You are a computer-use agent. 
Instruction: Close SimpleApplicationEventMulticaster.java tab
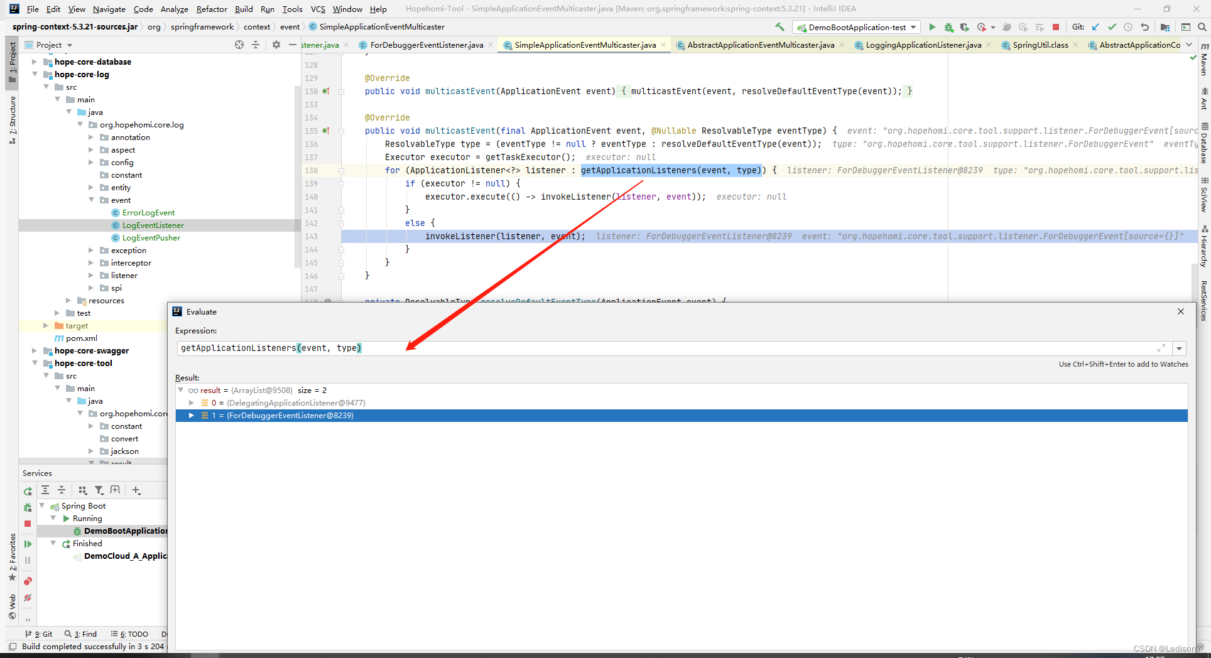pyautogui.click(x=663, y=45)
